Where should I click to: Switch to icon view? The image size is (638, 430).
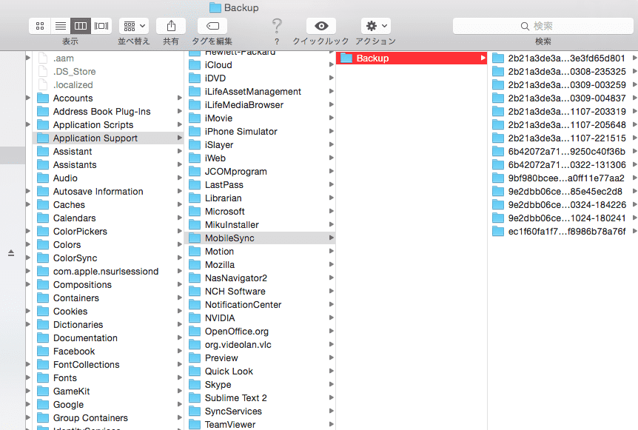click(40, 26)
